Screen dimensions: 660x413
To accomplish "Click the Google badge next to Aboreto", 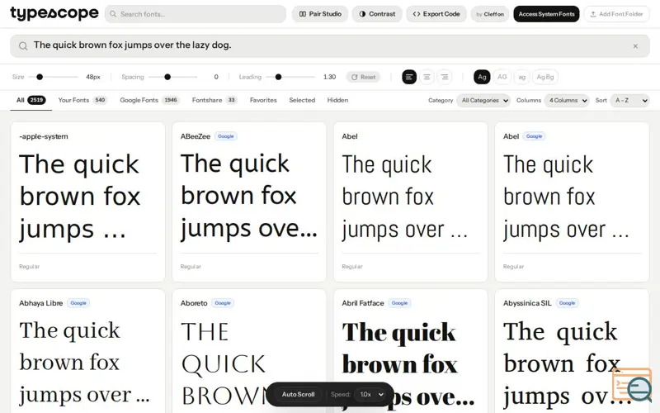I will pyautogui.click(x=223, y=303).
